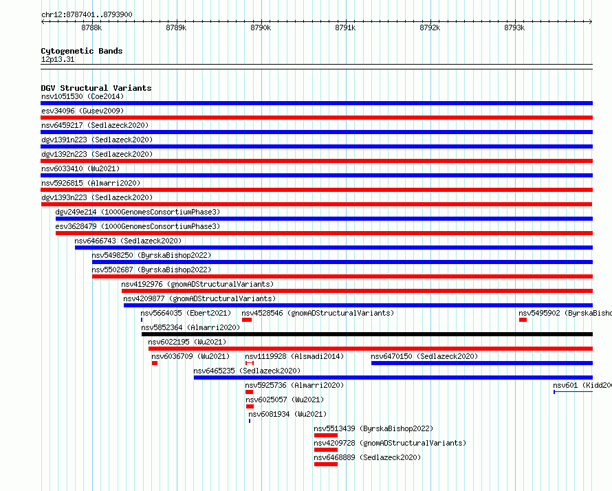Click the nsv1119928 red bracket glyph
Screen dimensions: 612x491
pos(250,363)
